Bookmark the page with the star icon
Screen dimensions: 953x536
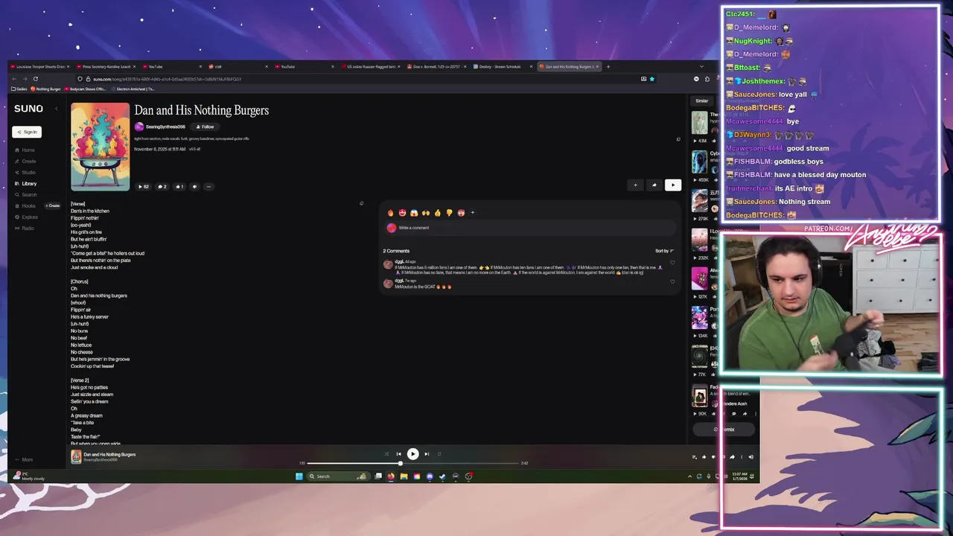652,79
